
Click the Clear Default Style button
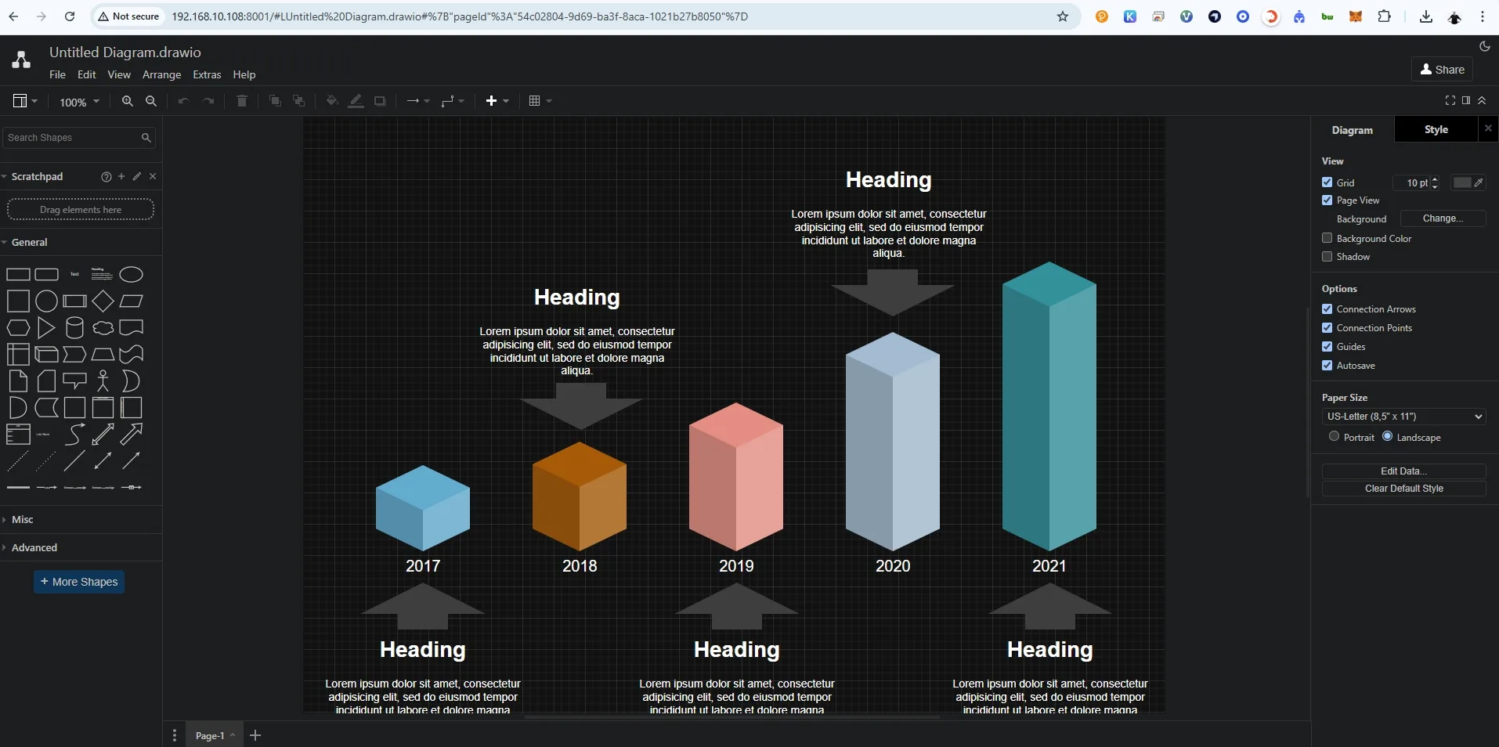click(1403, 489)
